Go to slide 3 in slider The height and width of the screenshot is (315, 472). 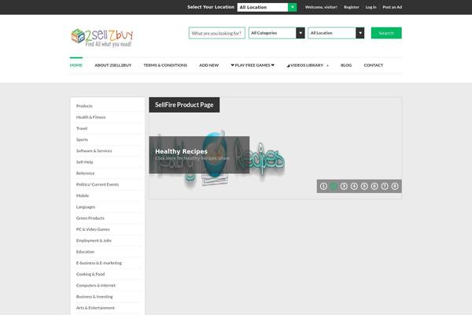click(344, 187)
